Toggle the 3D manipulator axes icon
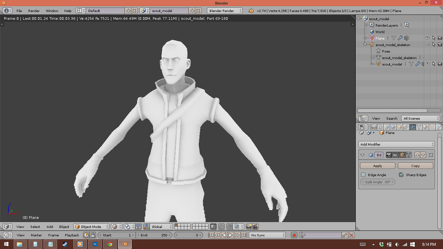Viewport: 443px width, 249px height. pos(146,227)
